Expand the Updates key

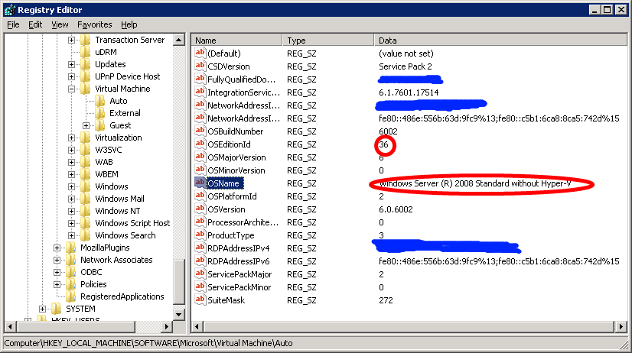71,64
